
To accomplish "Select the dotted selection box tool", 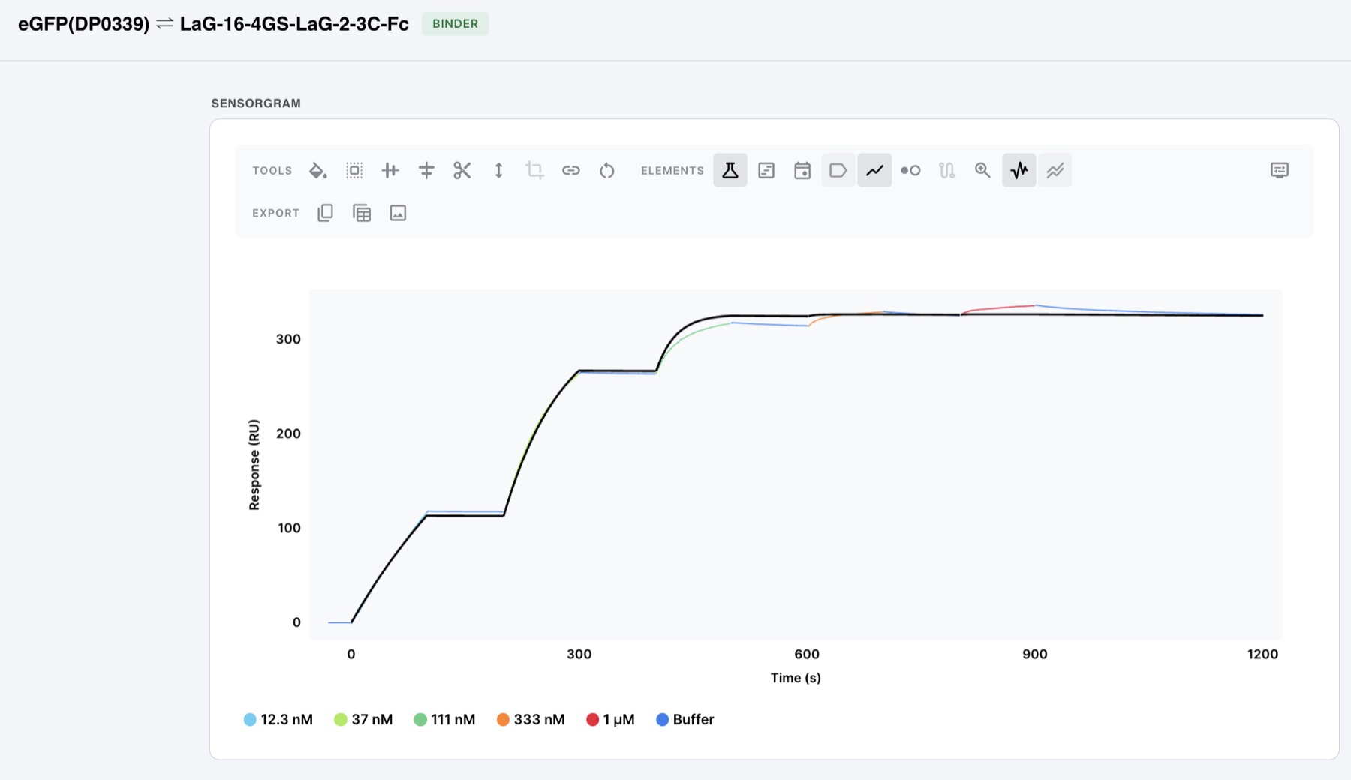I will coord(354,171).
